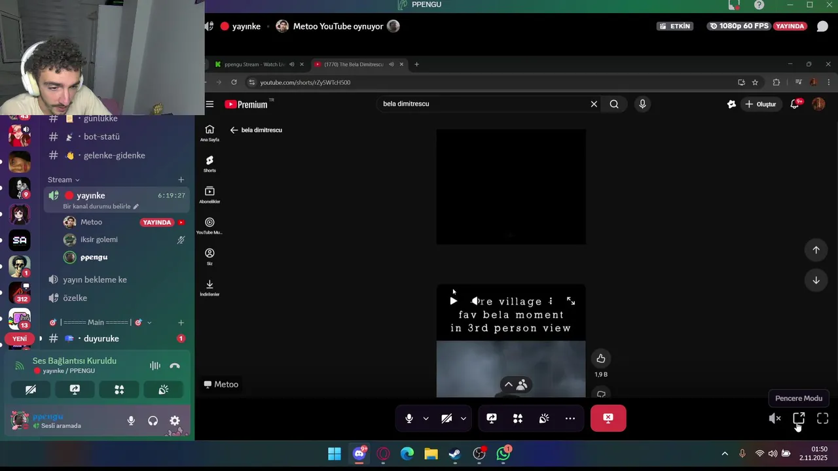Click screen share button in voice panel
The width and height of the screenshot is (838, 471).
pos(75,389)
